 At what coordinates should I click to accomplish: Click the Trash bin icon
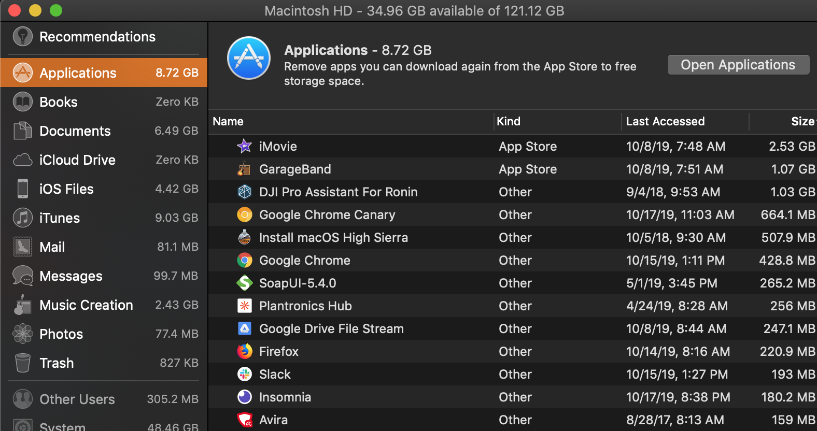point(23,363)
